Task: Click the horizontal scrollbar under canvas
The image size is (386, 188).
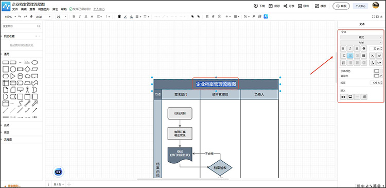Action: 183,179
